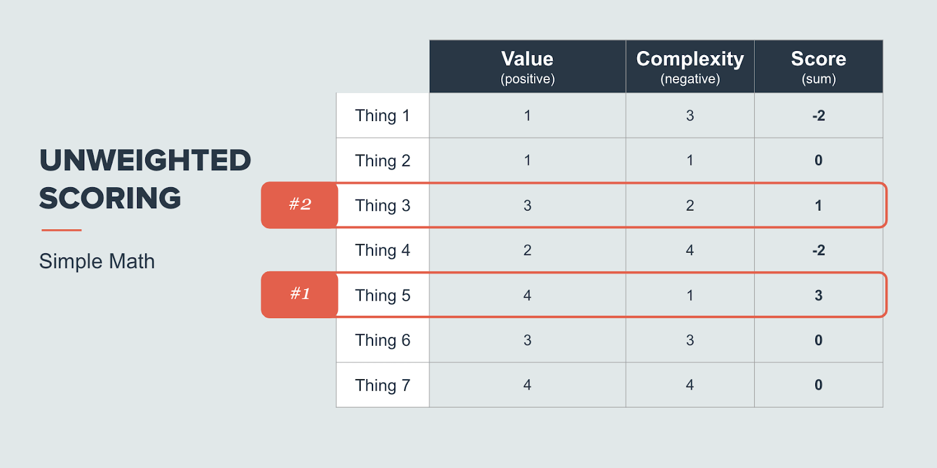937x468 pixels.
Task: Click the Thing 7 row label
Action: pyautogui.click(x=383, y=385)
